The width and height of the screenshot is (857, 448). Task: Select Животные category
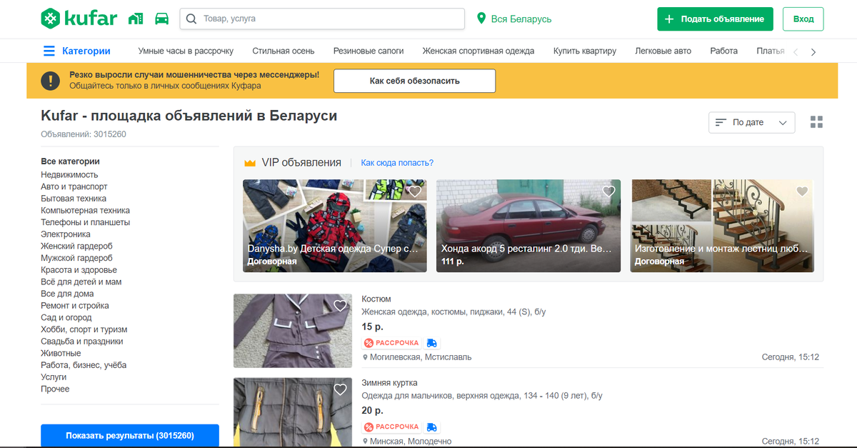pyautogui.click(x=61, y=353)
